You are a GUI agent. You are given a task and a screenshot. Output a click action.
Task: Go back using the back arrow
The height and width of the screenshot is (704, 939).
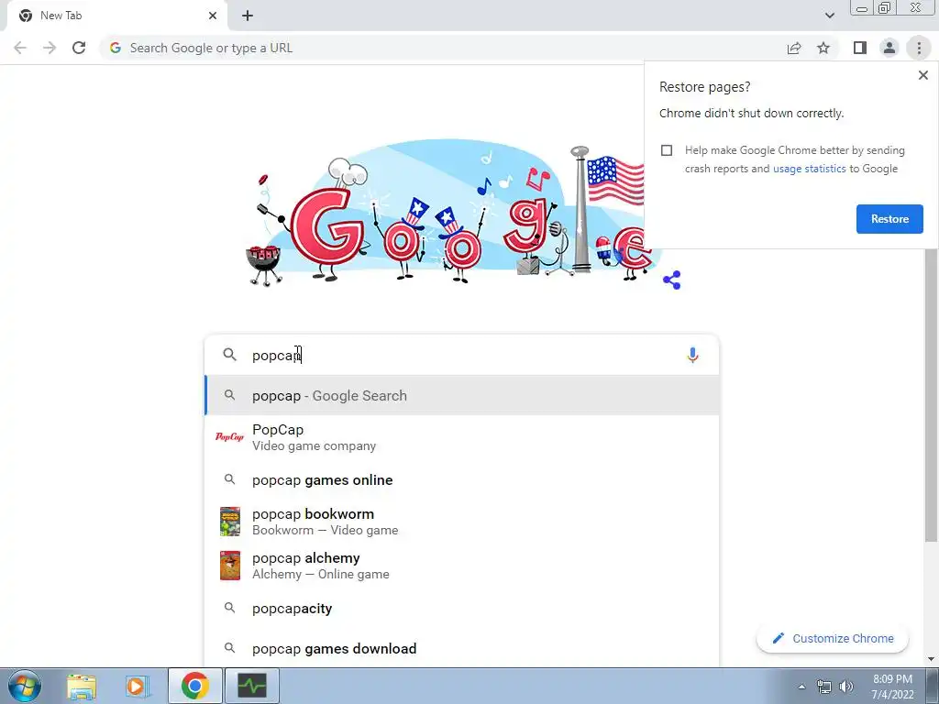[20, 48]
